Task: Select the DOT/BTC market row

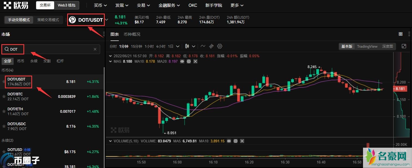Action: pyautogui.click(x=52, y=96)
